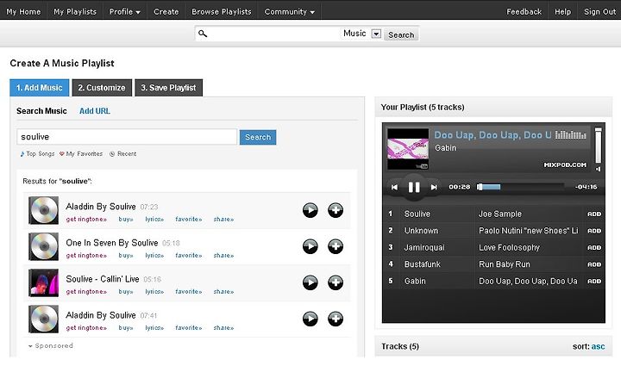Select playlist row 3 Jamiroquai
This screenshot has height=366, width=621.
(493, 247)
